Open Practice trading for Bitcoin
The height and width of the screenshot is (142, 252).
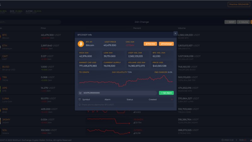click(x=150, y=44)
